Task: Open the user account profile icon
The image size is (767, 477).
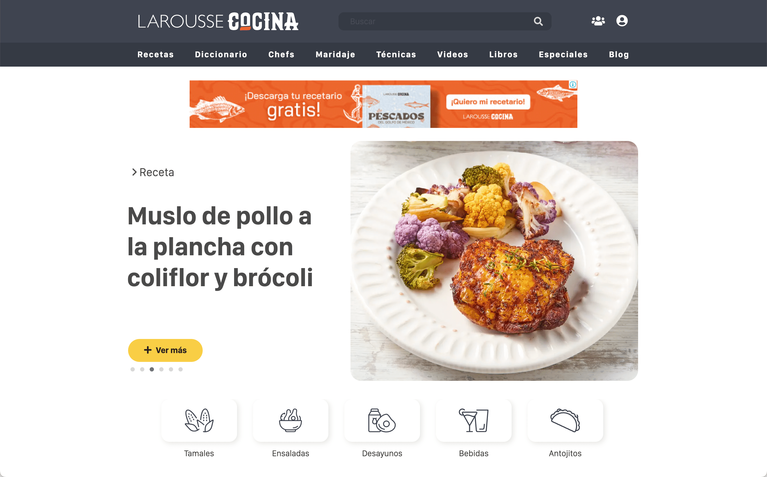Action: (622, 21)
